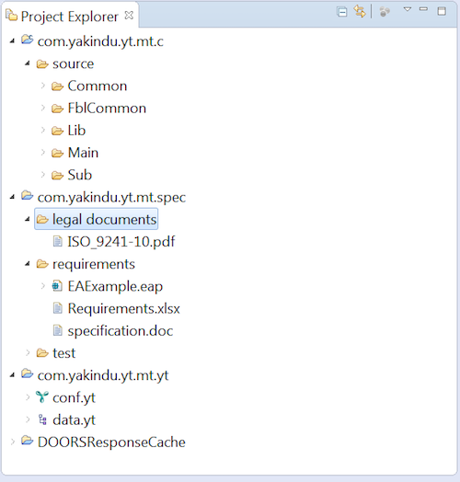460x482 pixels.
Task: Click the EAExample.eap file icon
Action: [57, 286]
